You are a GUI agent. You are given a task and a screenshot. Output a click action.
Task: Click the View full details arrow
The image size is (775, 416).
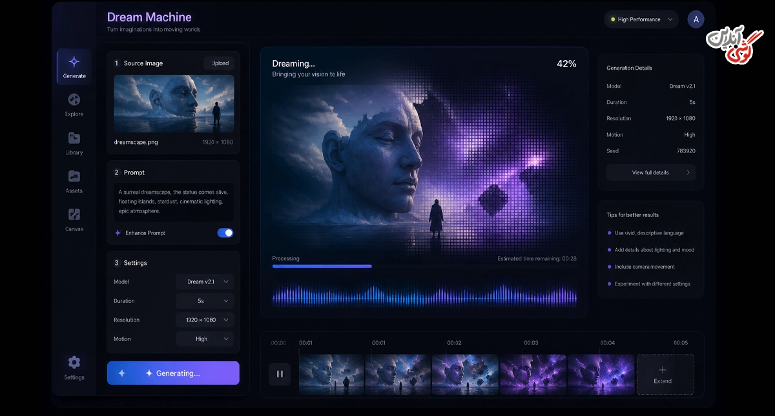coord(688,172)
